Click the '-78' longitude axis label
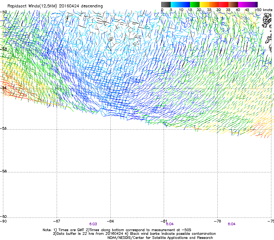Screen dimensions: 274x240 (217, 221)
